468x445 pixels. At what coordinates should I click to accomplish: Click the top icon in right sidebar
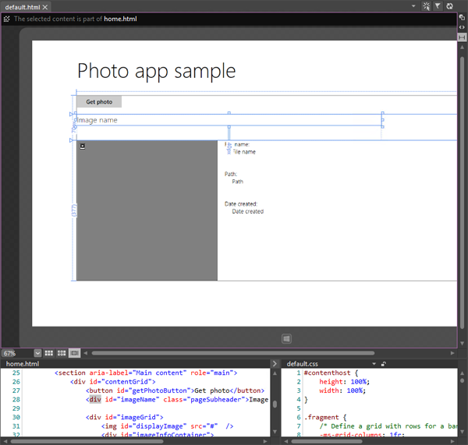coord(463,17)
